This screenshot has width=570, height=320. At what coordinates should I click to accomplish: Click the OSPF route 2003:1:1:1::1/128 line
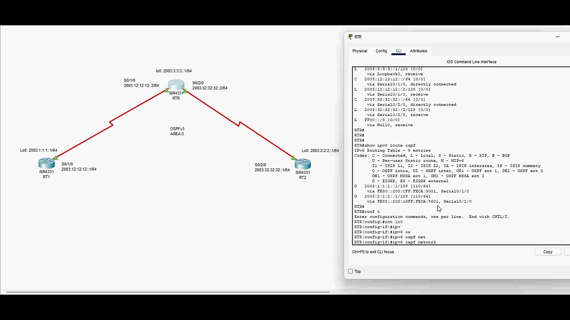392,186
